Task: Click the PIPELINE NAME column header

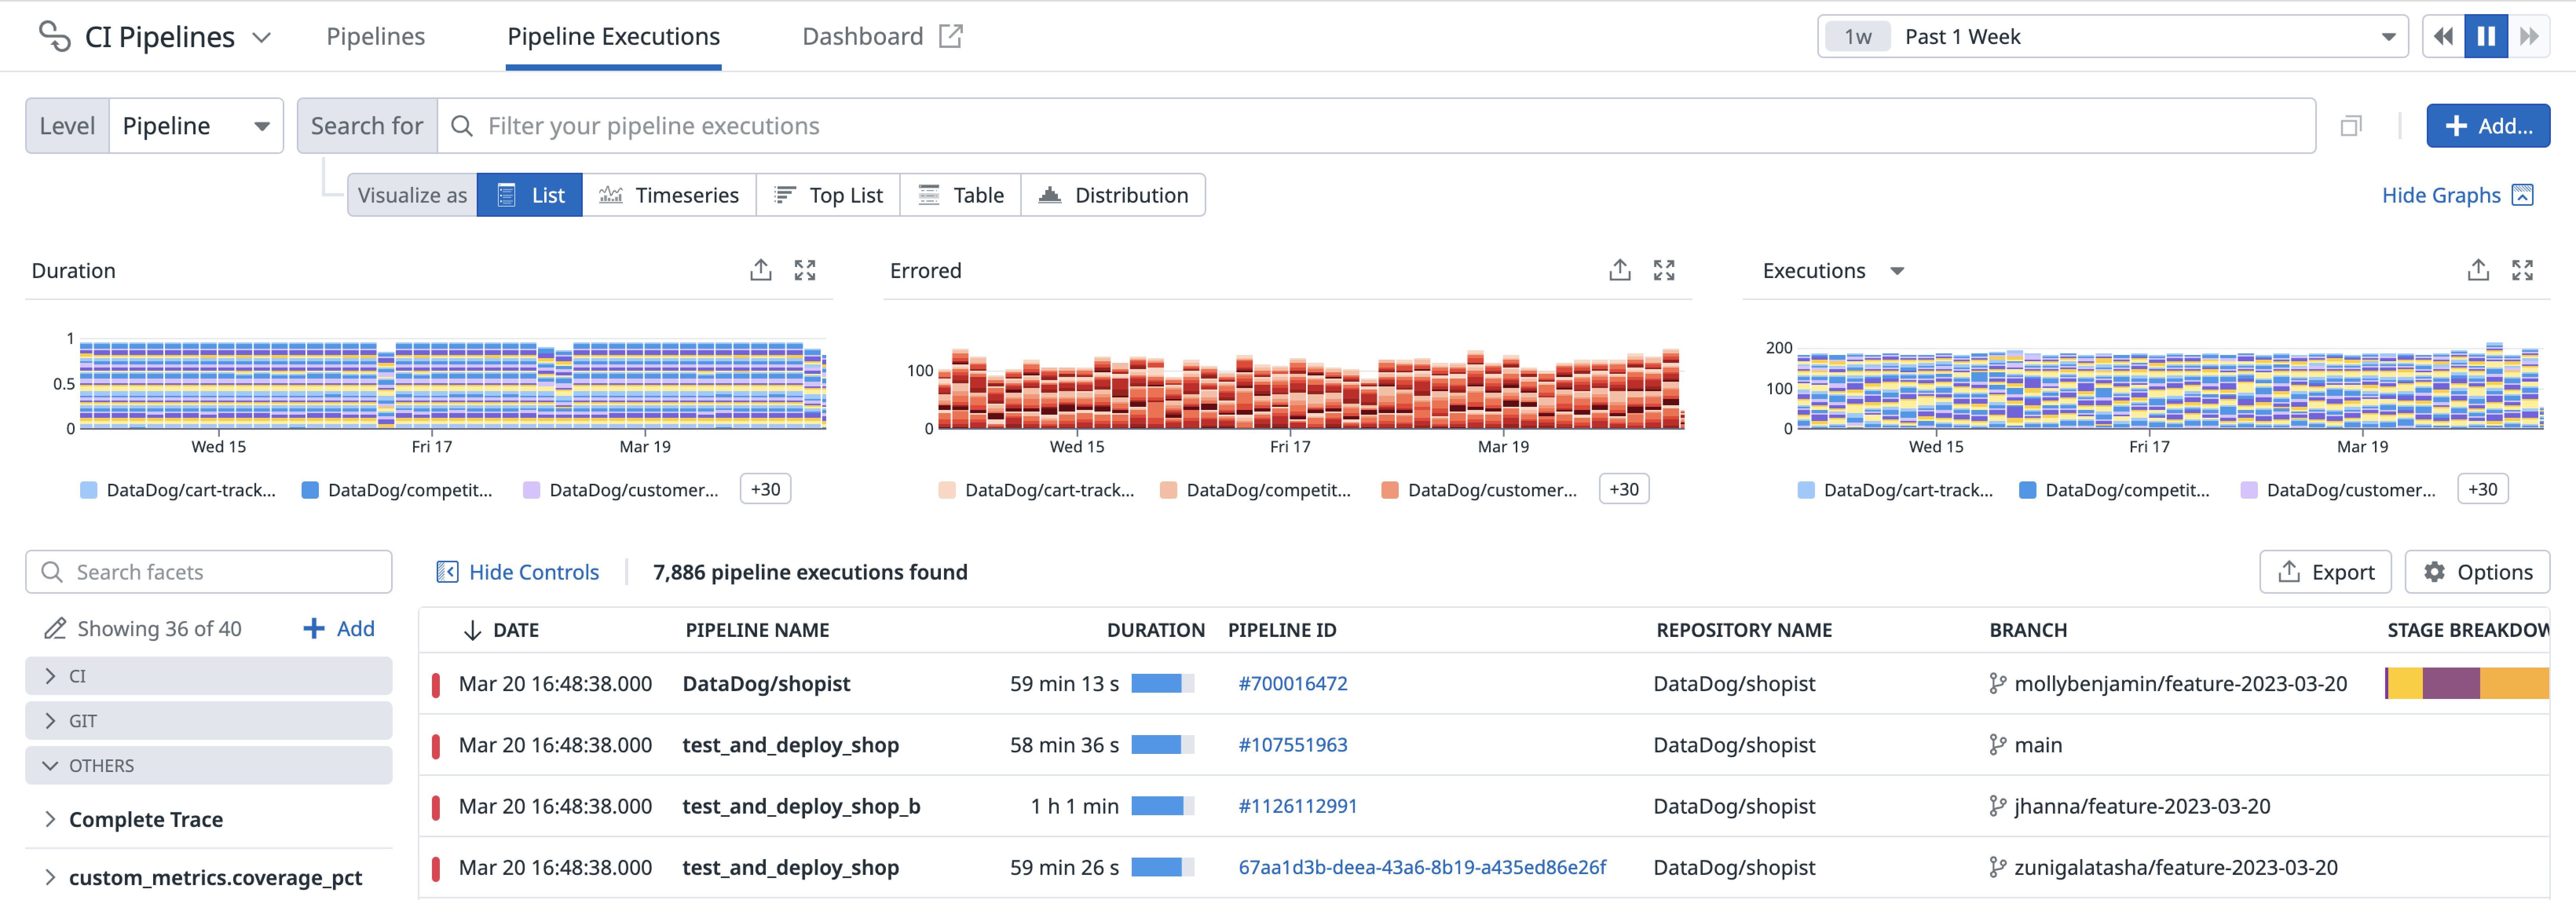Action: [x=757, y=630]
